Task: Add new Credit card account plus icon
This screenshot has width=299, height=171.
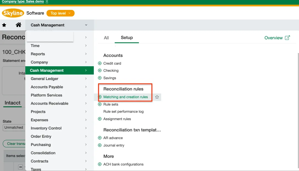Action: [x=100, y=63]
